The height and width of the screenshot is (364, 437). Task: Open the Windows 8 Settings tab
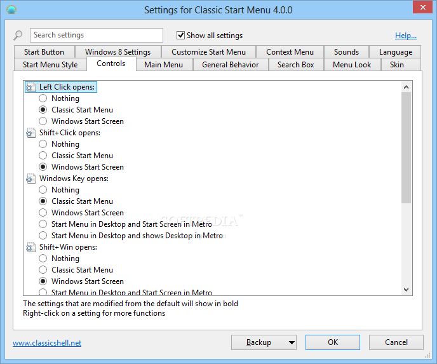(118, 52)
